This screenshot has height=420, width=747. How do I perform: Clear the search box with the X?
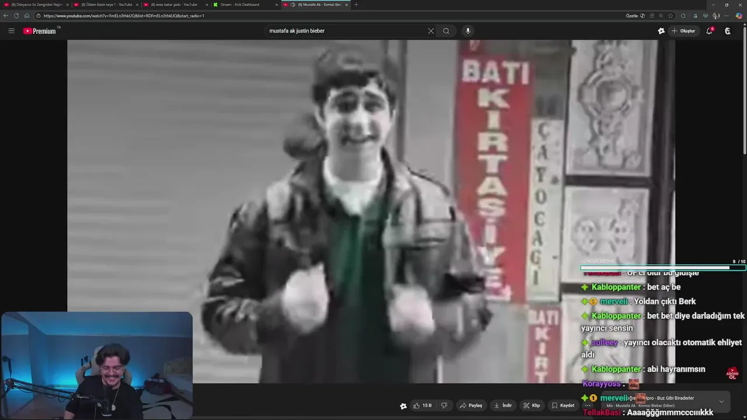(x=431, y=31)
